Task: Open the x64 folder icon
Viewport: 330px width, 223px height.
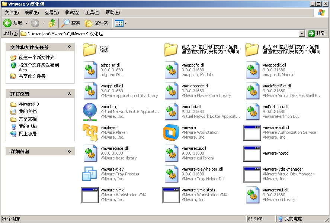Action: point(90,49)
